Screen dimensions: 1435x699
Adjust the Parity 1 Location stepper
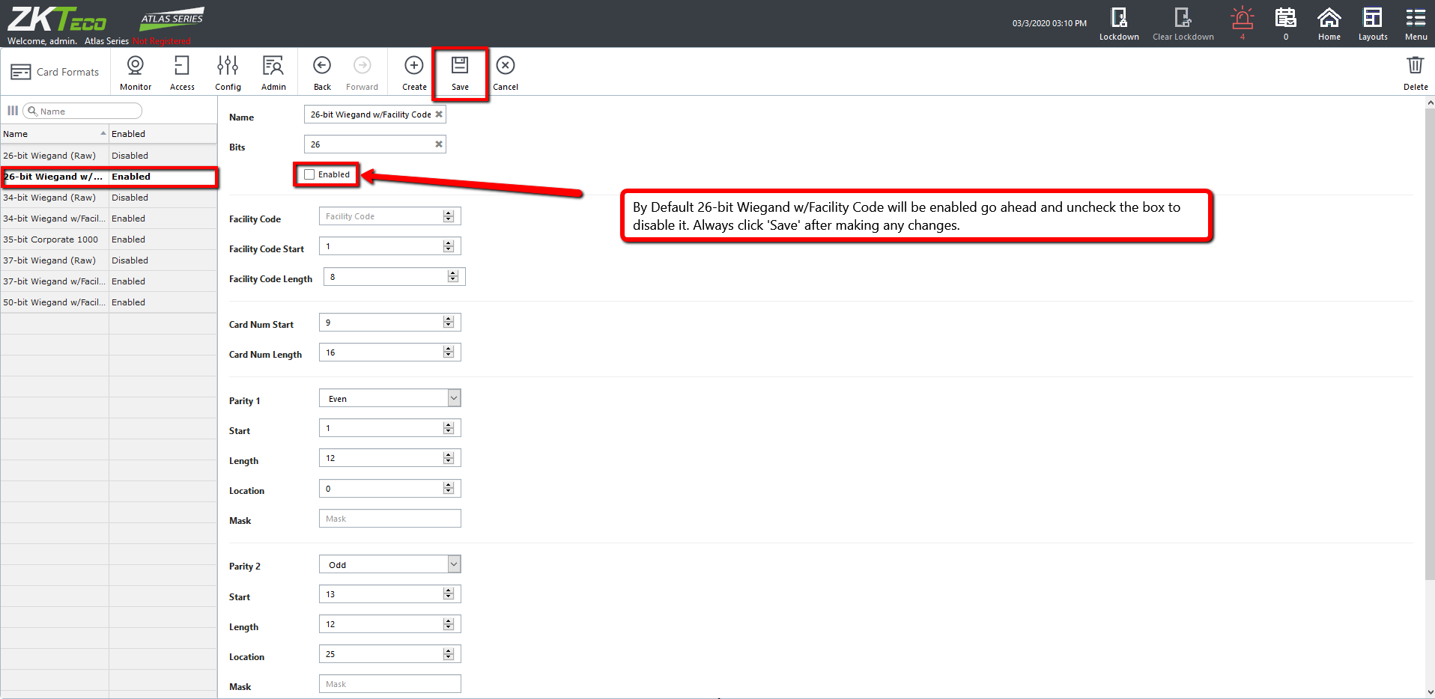[449, 489]
